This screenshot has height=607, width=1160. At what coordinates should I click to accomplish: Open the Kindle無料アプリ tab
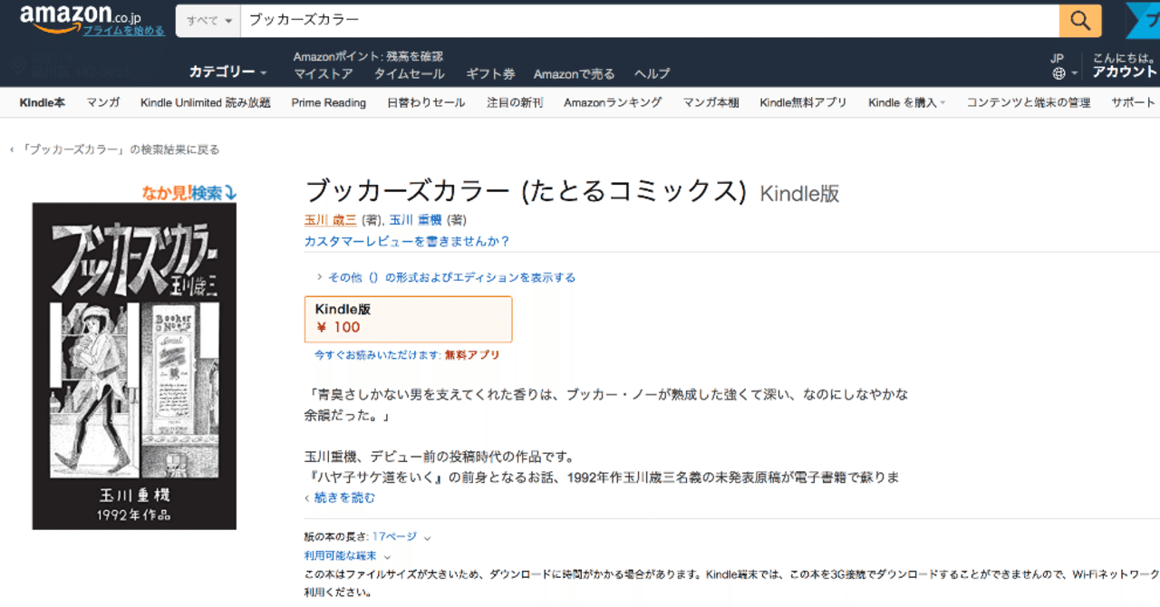pyautogui.click(x=804, y=102)
